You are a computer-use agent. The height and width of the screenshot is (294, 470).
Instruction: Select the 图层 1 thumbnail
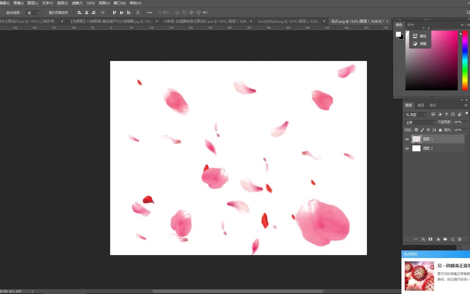(416, 139)
